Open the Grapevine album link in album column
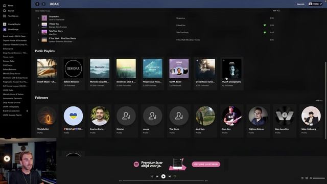The height and width of the screenshot is (184, 327). (180, 18)
